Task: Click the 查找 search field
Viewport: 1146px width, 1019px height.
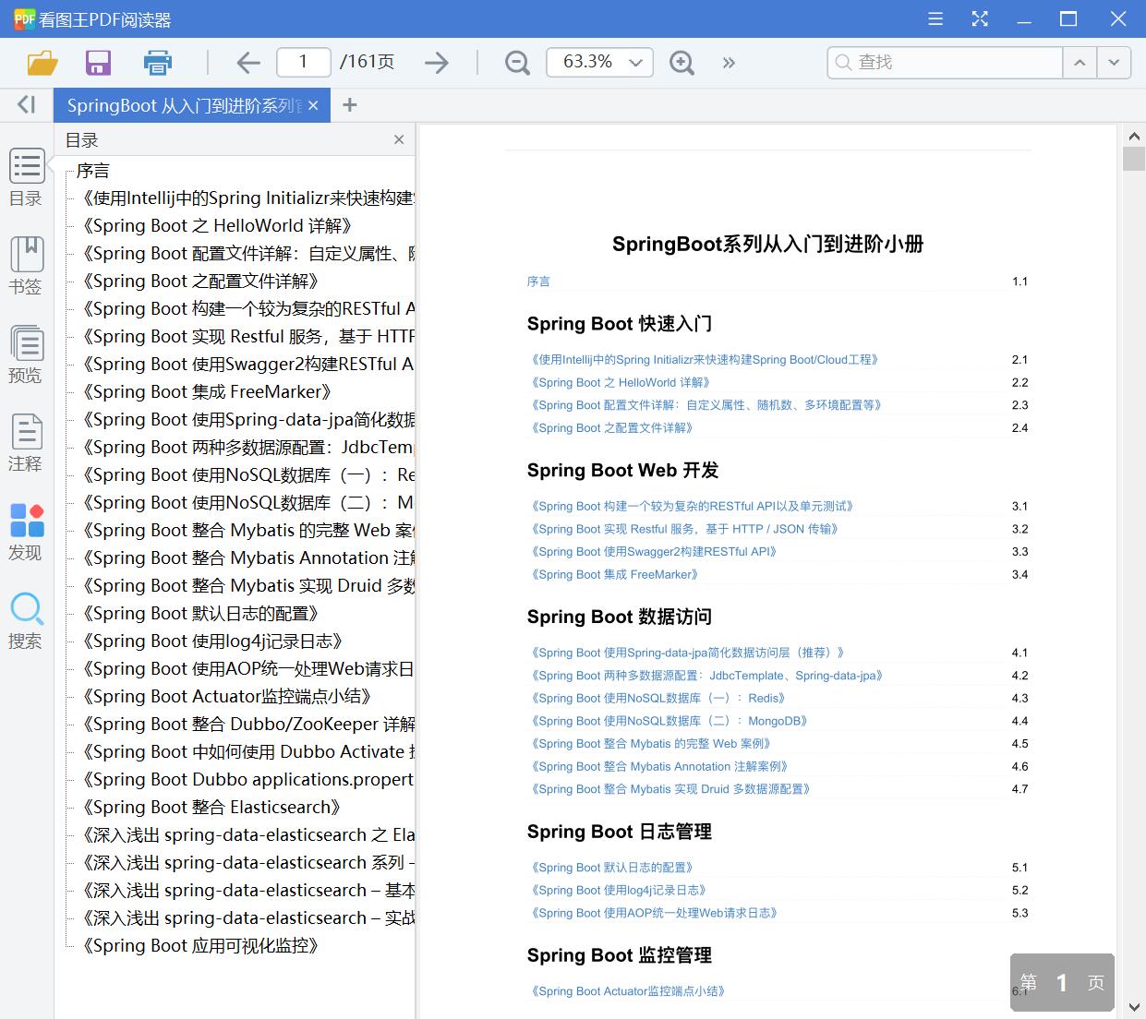Action: click(x=945, y=62)
